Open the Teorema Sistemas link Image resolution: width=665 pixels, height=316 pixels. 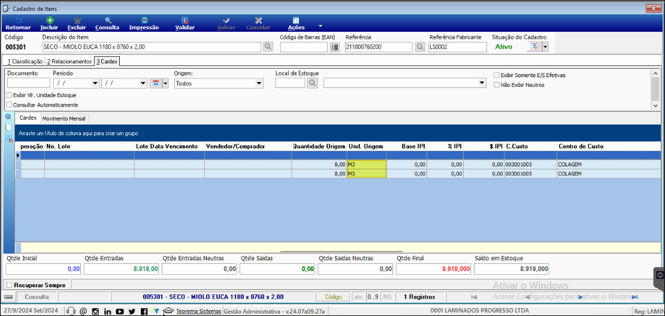(198, 311)
